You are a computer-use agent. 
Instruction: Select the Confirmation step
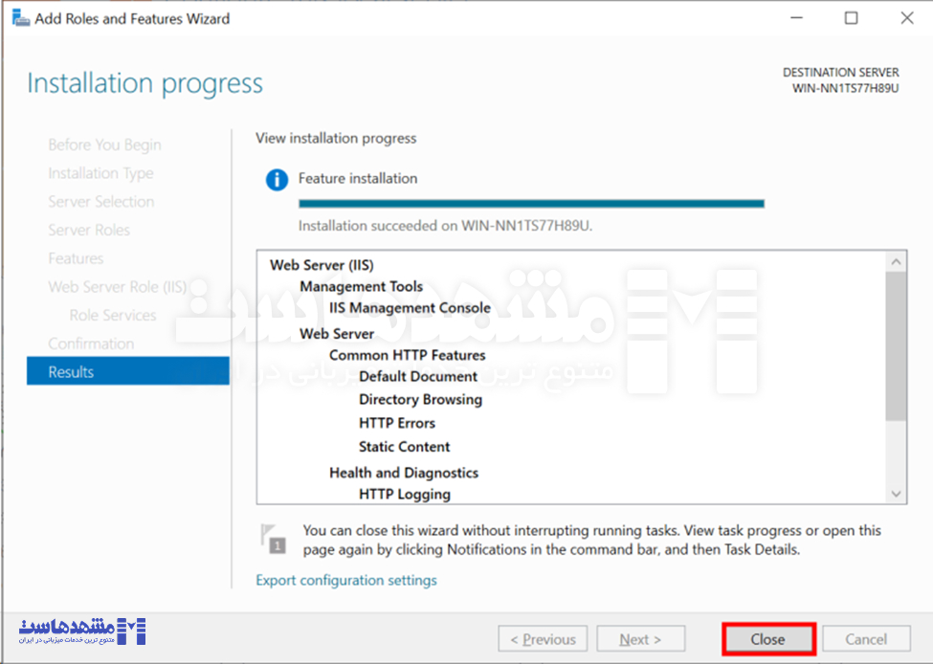pyautogui.click(x=91, y=343)
